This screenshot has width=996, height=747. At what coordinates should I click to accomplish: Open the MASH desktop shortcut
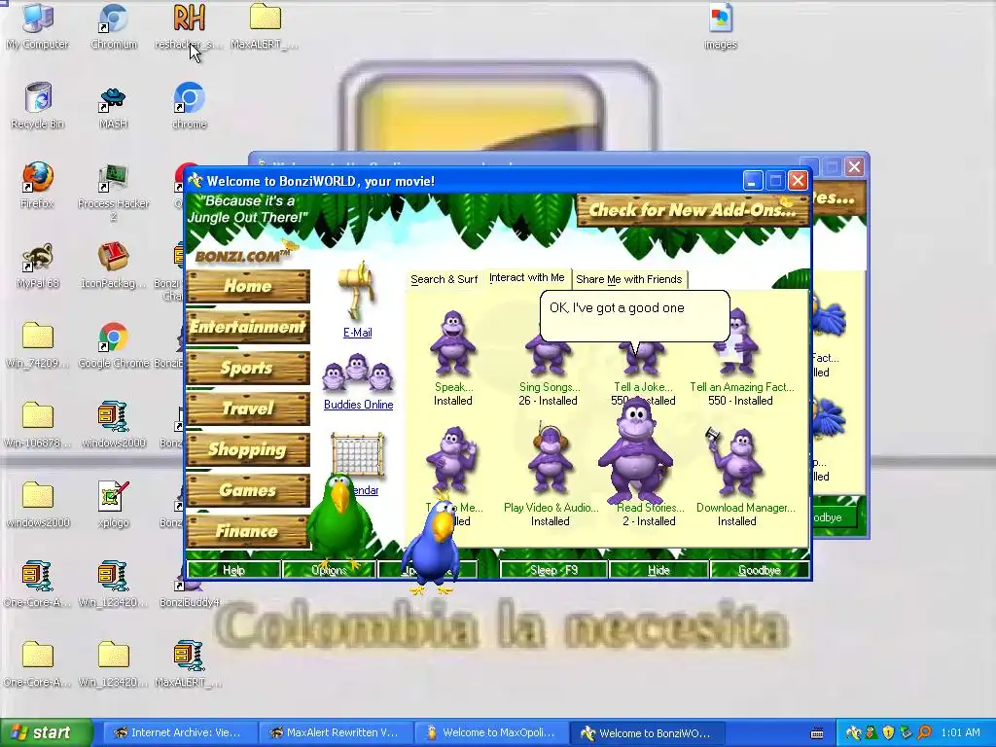[114, 105]
